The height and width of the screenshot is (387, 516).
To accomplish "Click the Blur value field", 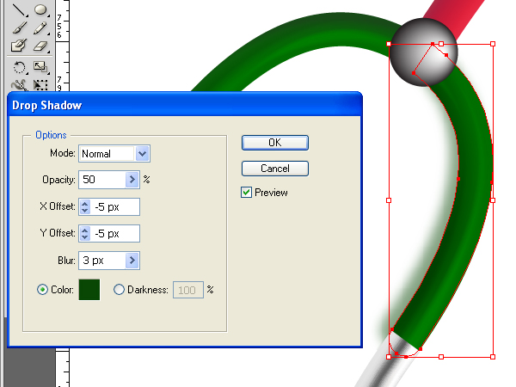I will pos(102,261).
